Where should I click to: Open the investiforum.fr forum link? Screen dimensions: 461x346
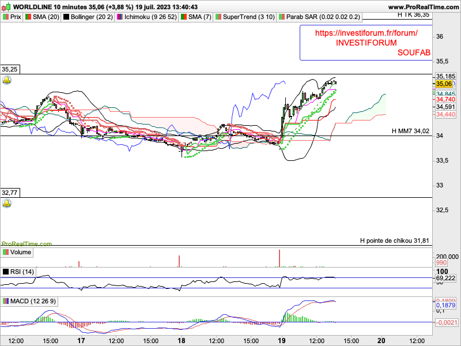(x=366, y=33)
